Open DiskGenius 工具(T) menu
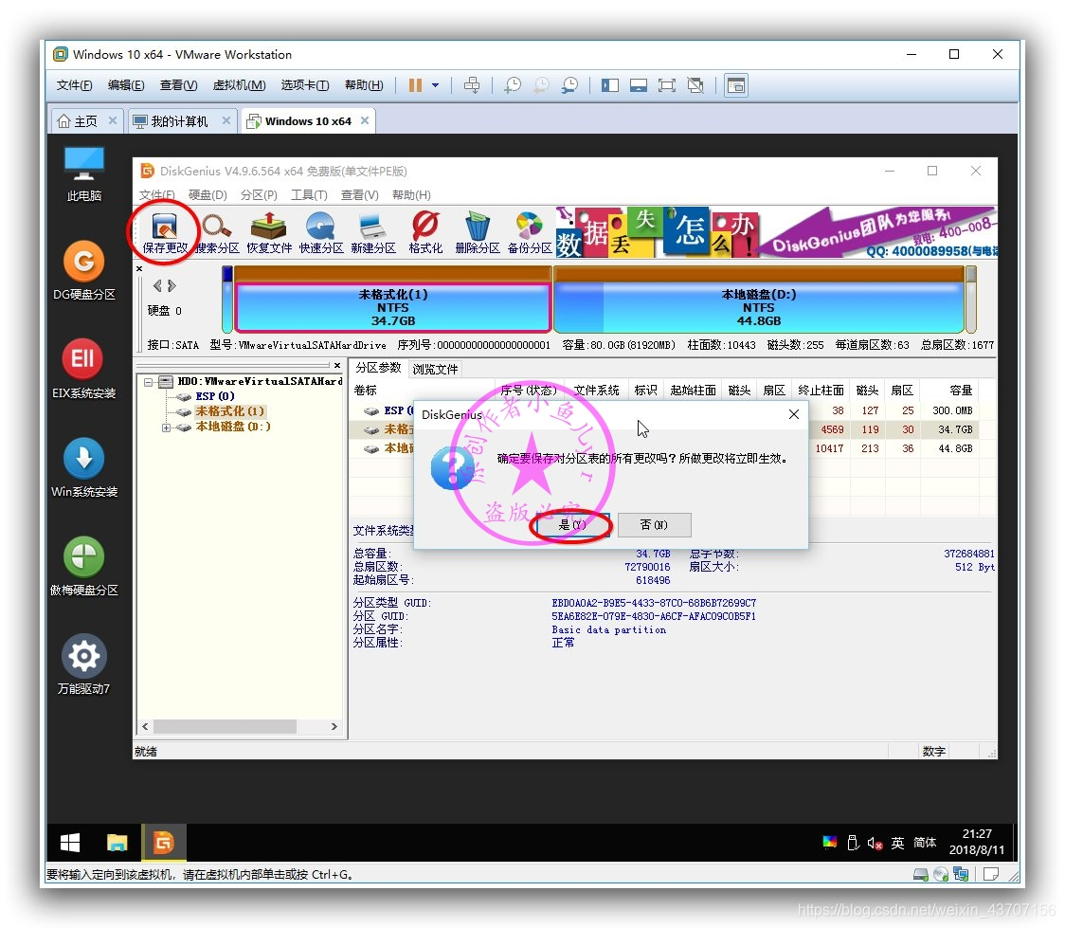This screenshot has width=1065, height=928. 309,195
